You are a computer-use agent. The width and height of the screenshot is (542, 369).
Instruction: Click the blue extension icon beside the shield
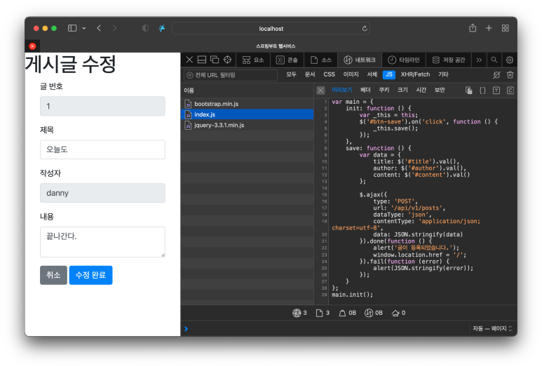tap(162, 28)
